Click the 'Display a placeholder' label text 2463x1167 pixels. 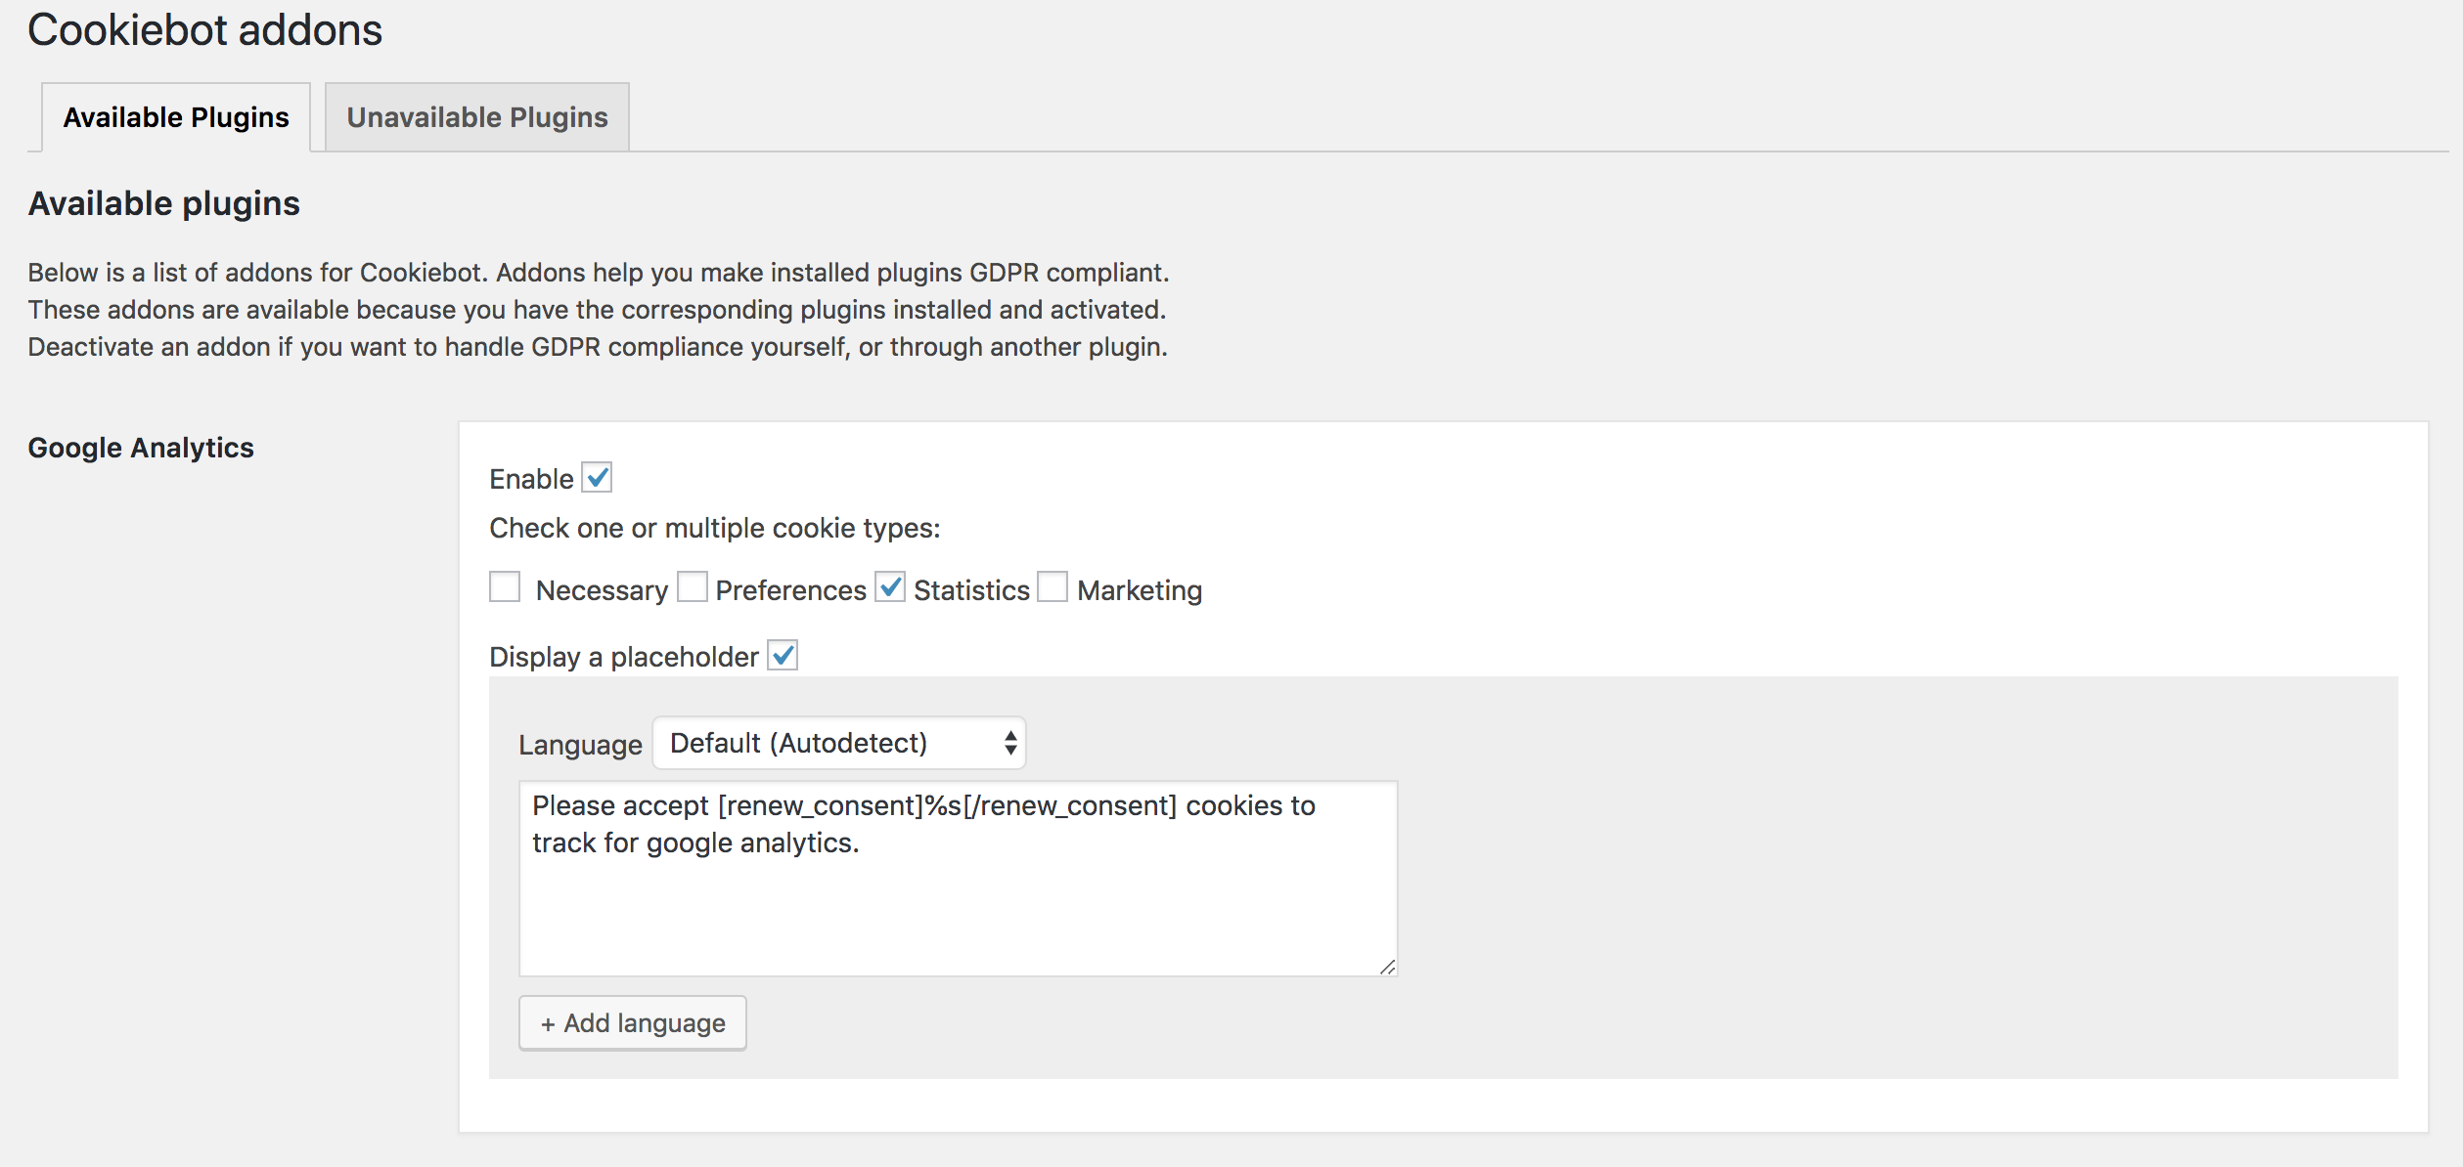click(623, 657)
